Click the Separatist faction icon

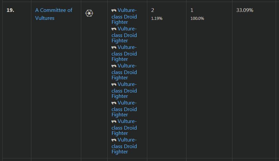pyautogui.click(x=89, y=13)
